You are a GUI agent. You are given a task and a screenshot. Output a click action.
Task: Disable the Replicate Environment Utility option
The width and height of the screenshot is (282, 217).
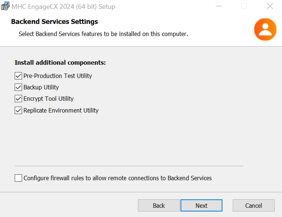click(18, 110)
